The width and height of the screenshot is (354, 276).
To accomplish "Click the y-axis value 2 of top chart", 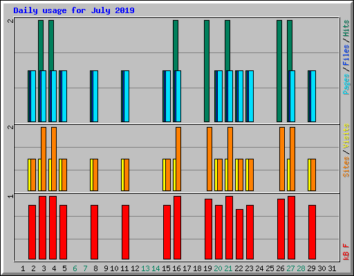I will (x=10, y=21).
